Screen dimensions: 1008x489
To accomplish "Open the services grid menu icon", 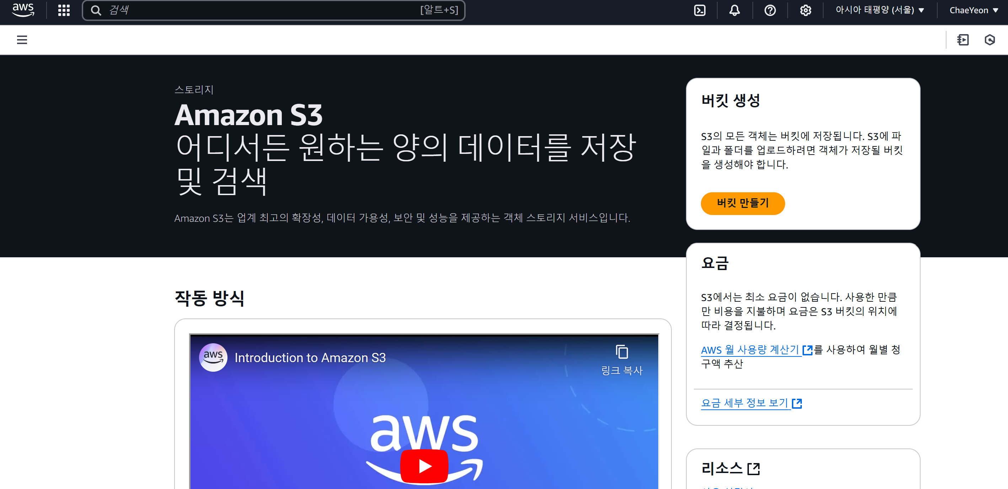I will pyautogui.click(x=64, y=10).
